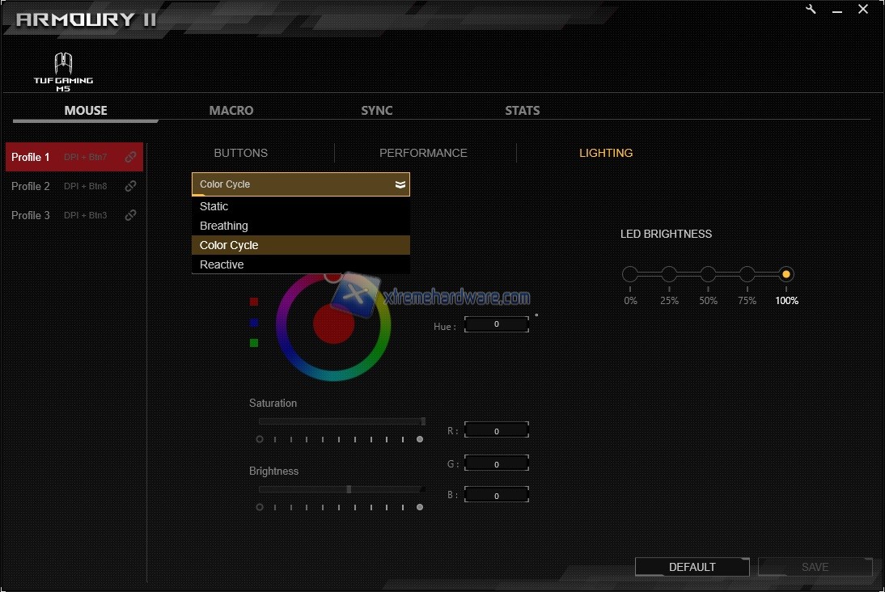Set LED brightness to 0%
Screen dimensions: 885x592
pyautogui.click(x=630, y=274)
